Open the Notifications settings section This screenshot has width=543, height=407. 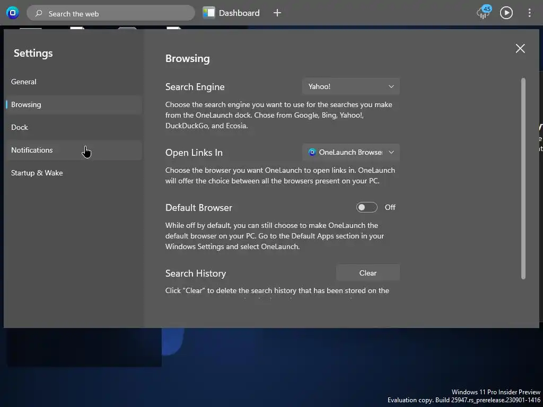tap(73, 151)
